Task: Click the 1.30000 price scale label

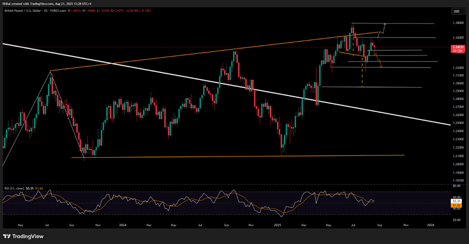Action: (458, 83)
